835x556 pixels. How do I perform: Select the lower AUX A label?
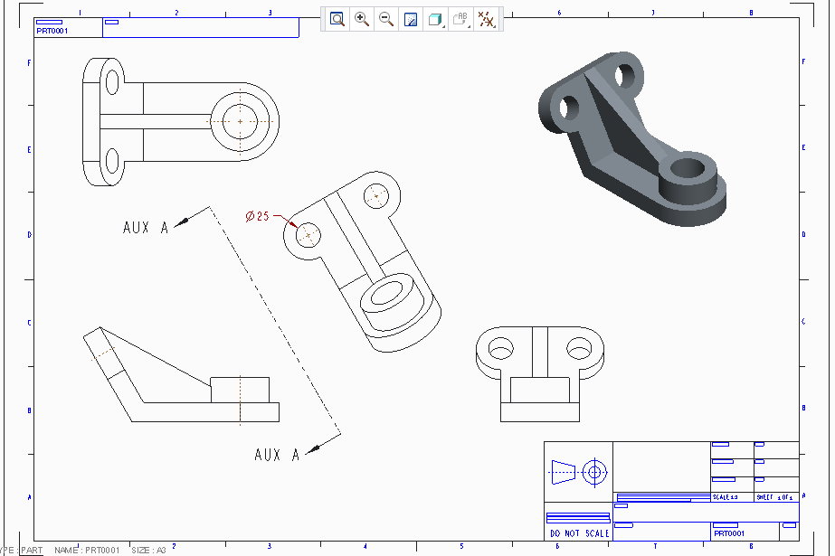click(277, 455)
